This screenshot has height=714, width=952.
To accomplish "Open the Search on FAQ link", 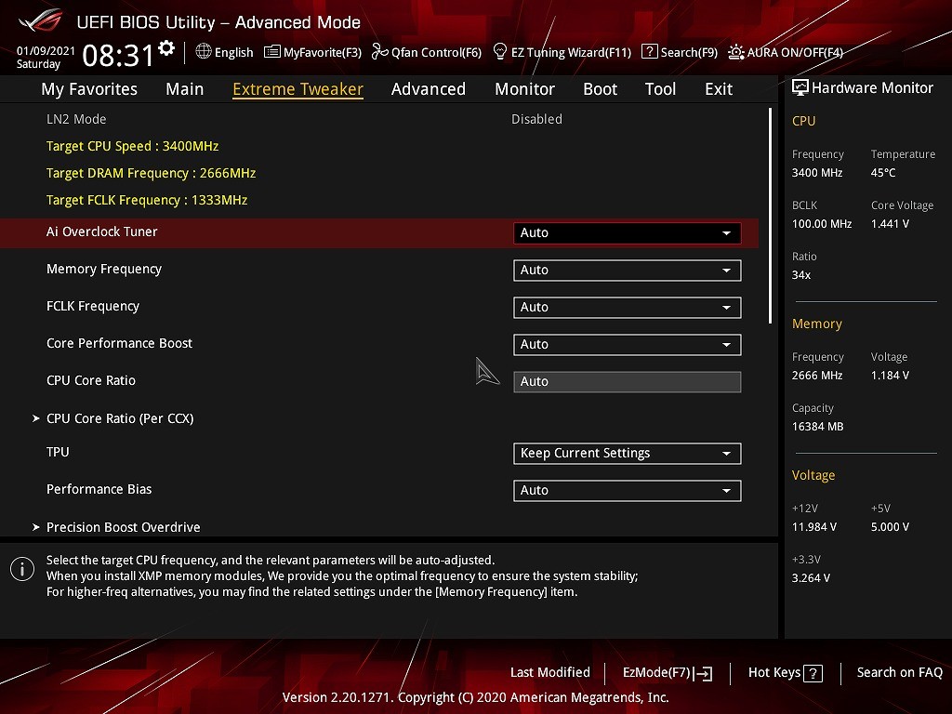I will 899,673.
